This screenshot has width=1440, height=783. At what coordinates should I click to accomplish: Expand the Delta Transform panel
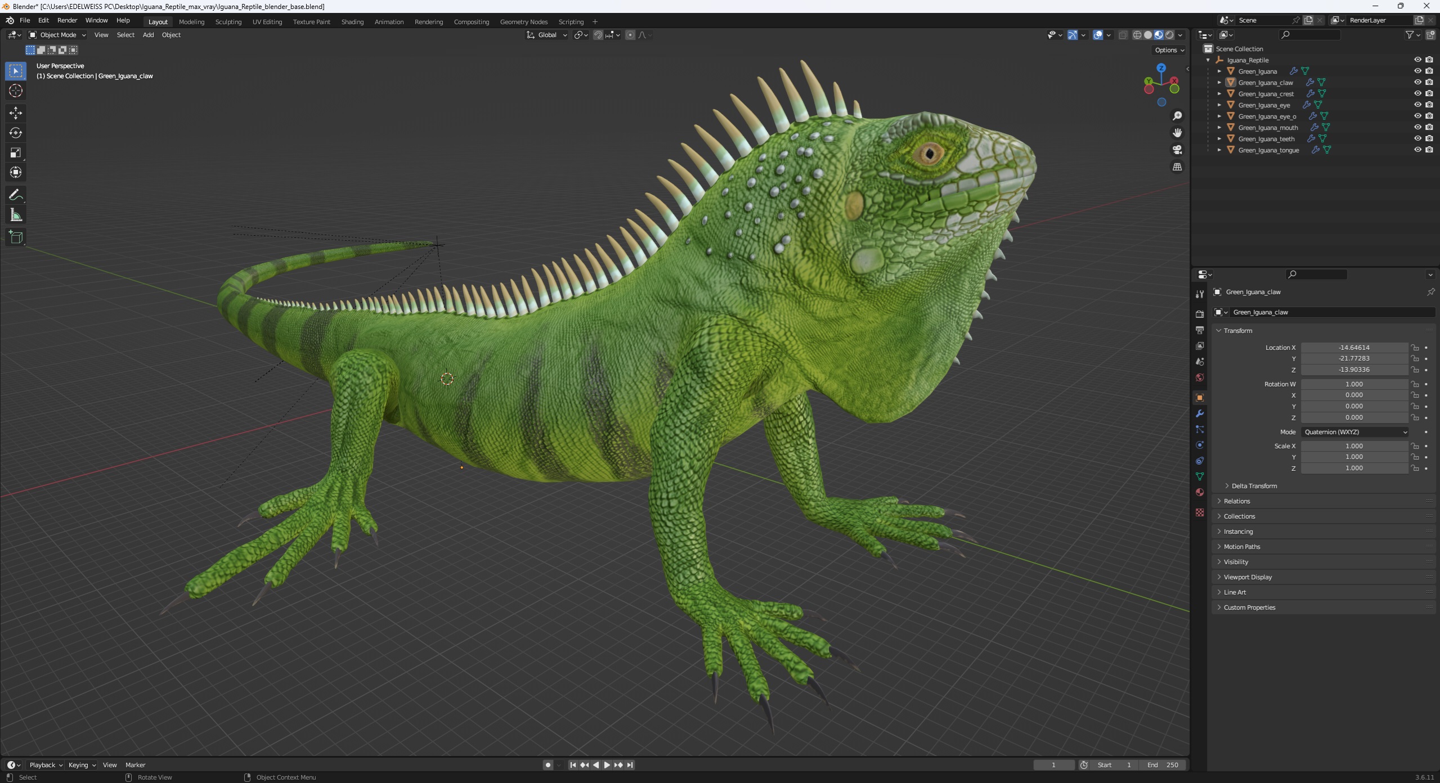(x=1254, y=486)
